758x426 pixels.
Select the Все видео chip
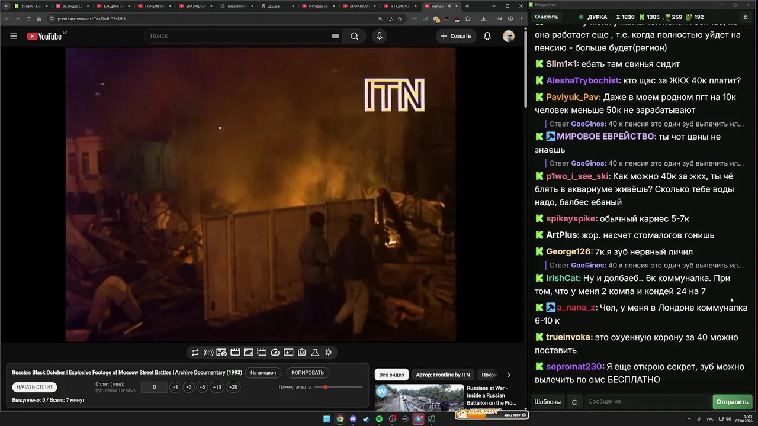point(391,375)
